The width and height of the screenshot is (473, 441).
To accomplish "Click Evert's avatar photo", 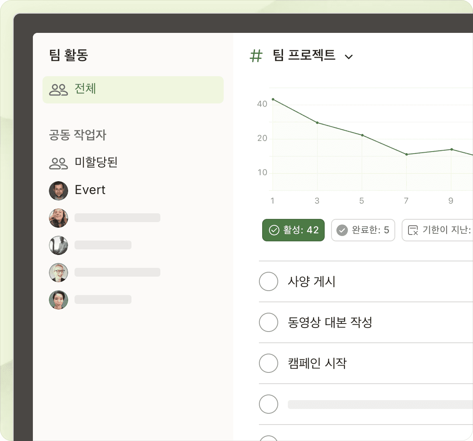I will point(59,190).
